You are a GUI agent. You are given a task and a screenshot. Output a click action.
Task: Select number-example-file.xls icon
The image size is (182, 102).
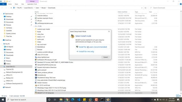tap(36, 18)
